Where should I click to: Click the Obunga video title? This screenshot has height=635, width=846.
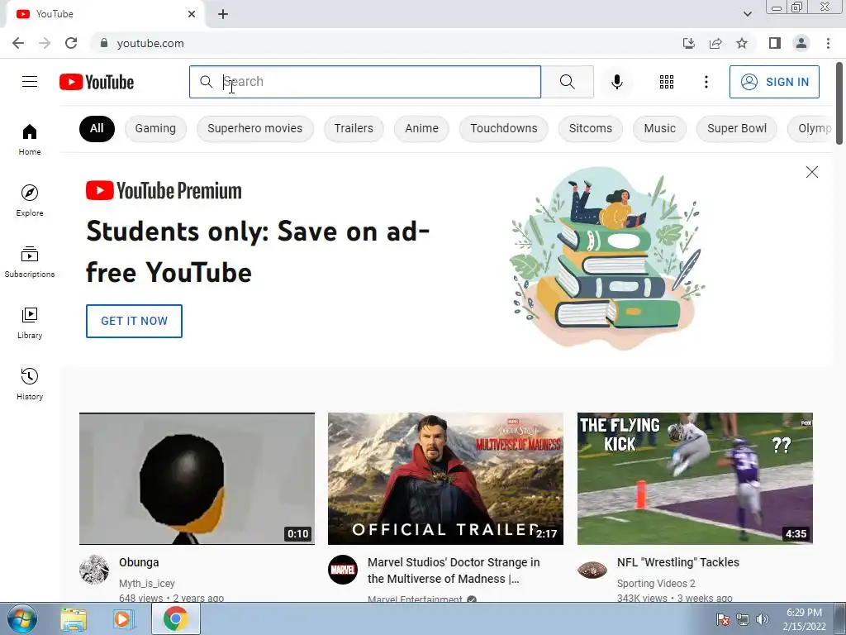(x=139, y=562)
